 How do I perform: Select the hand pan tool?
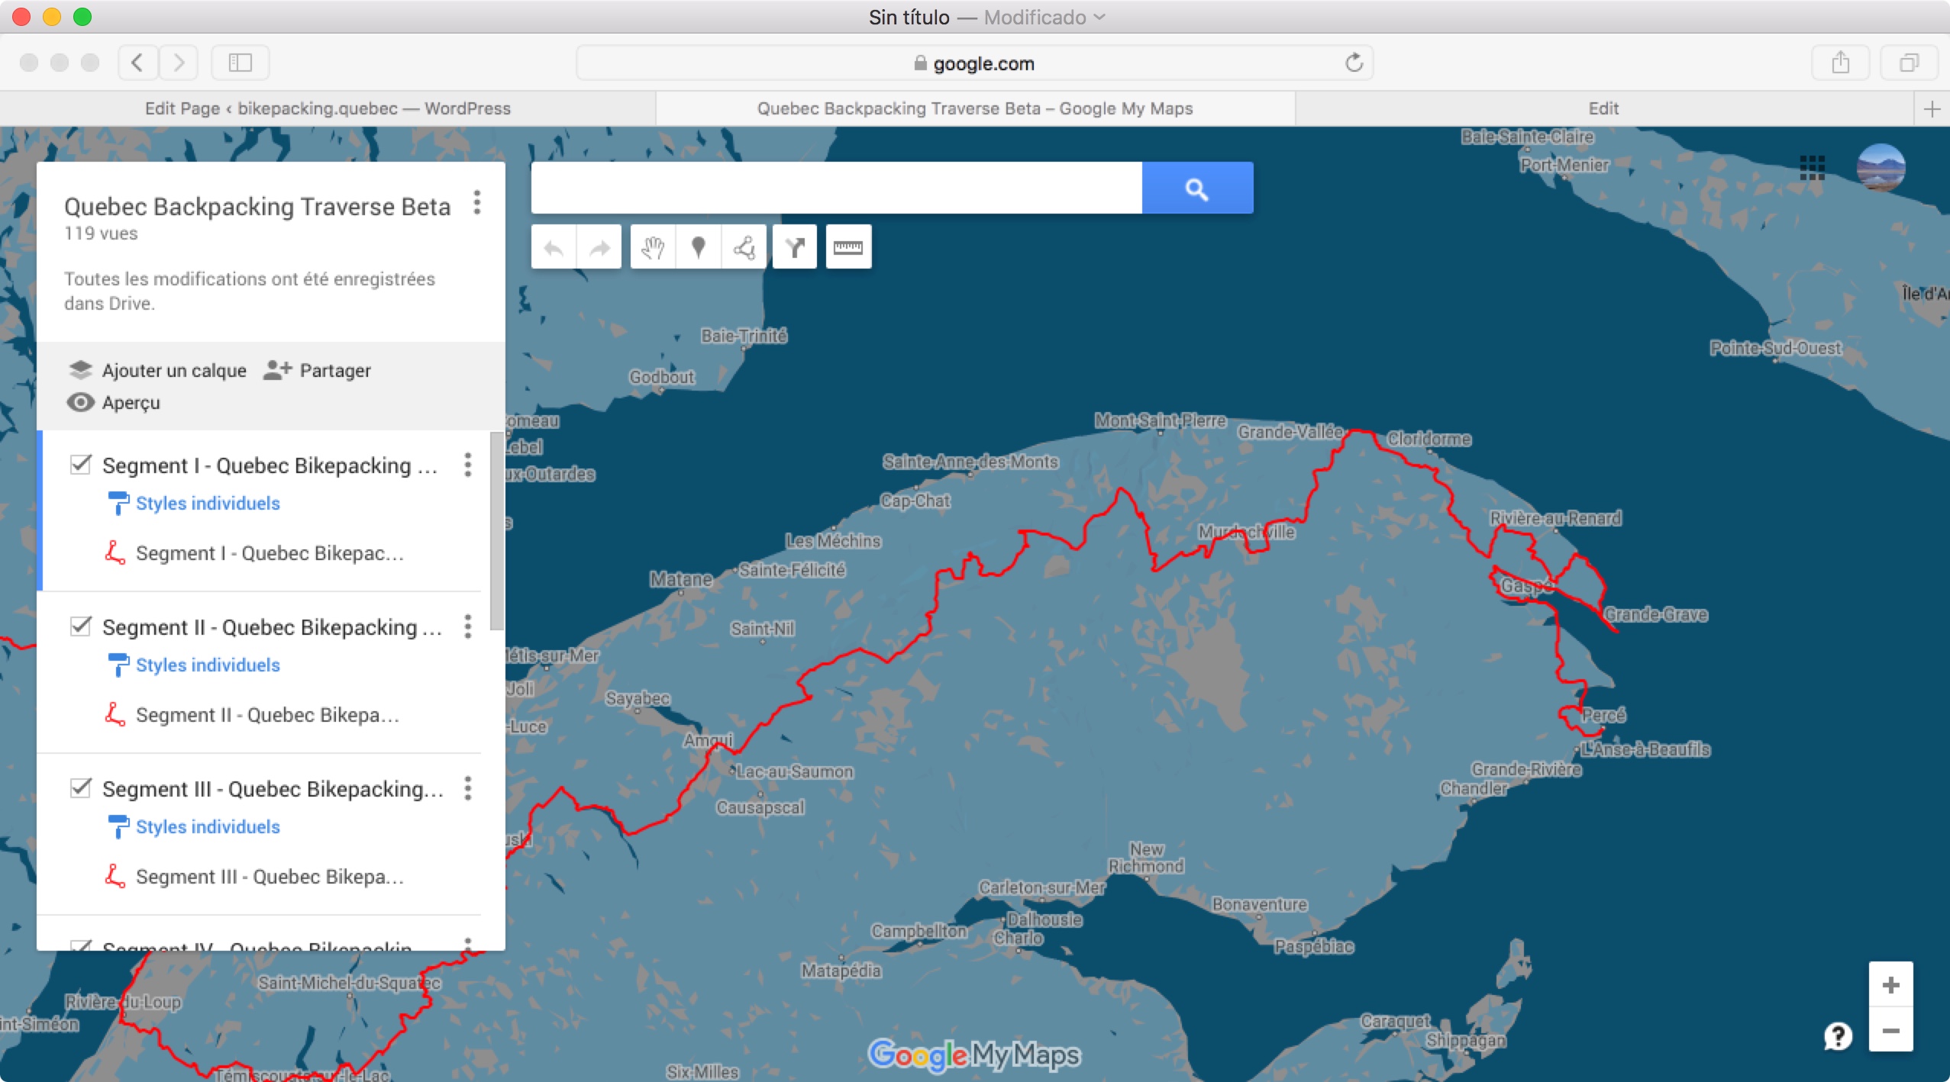(653, 247)
